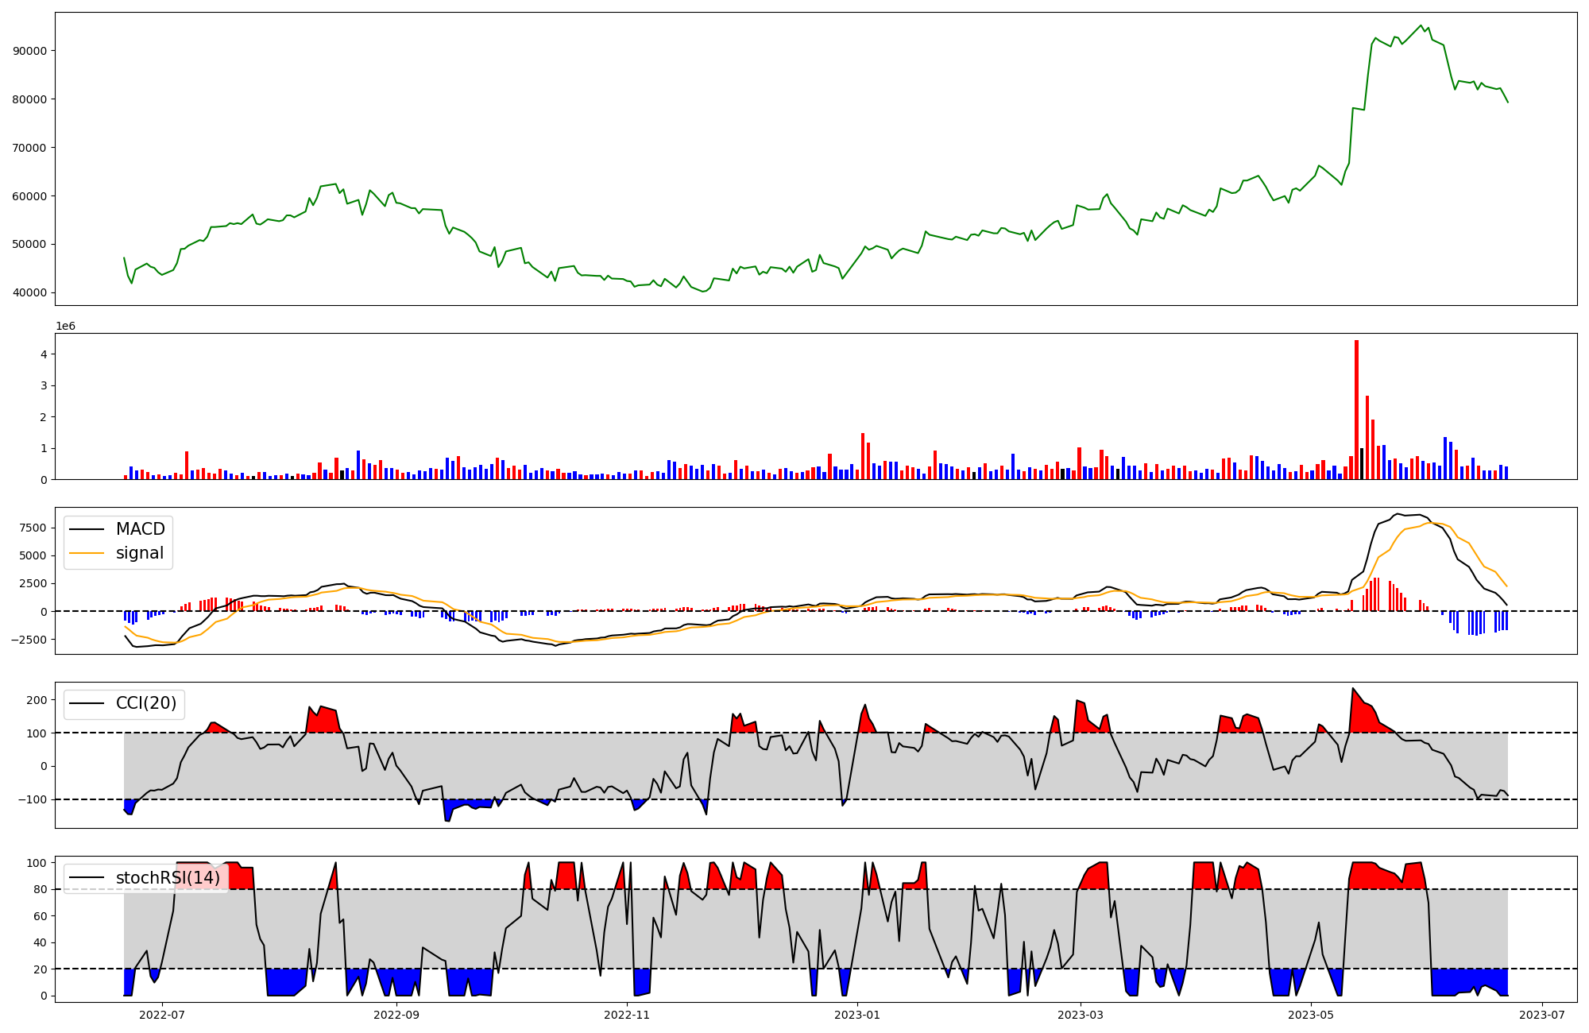Click the 90000 price axis label
Screen dimensions: 1589x1033
point(29,51)
